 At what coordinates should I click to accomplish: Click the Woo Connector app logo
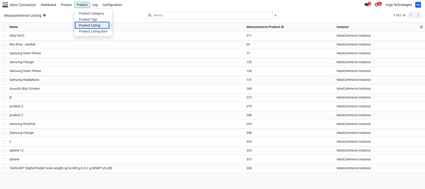point(5,5)
